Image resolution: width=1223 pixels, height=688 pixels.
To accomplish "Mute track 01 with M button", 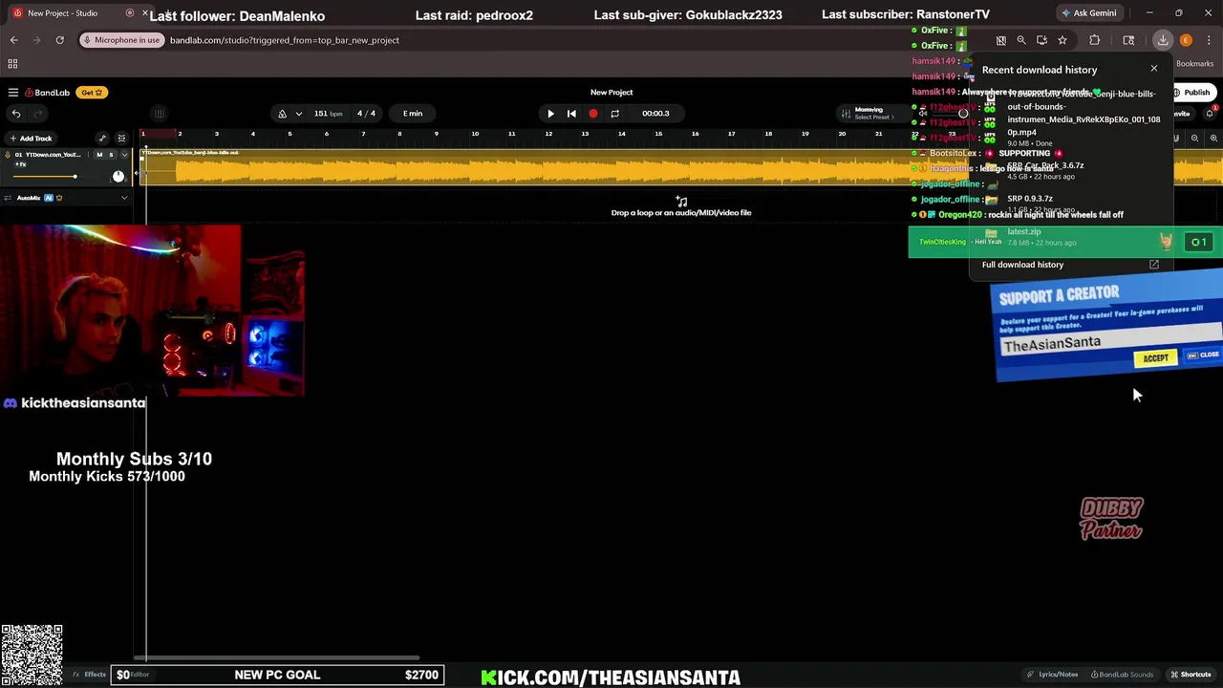I will (99, 155).
